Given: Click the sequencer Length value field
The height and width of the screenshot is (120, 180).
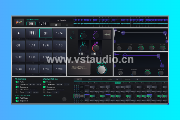Looking at the screenshot, I should tap(117, 79).
